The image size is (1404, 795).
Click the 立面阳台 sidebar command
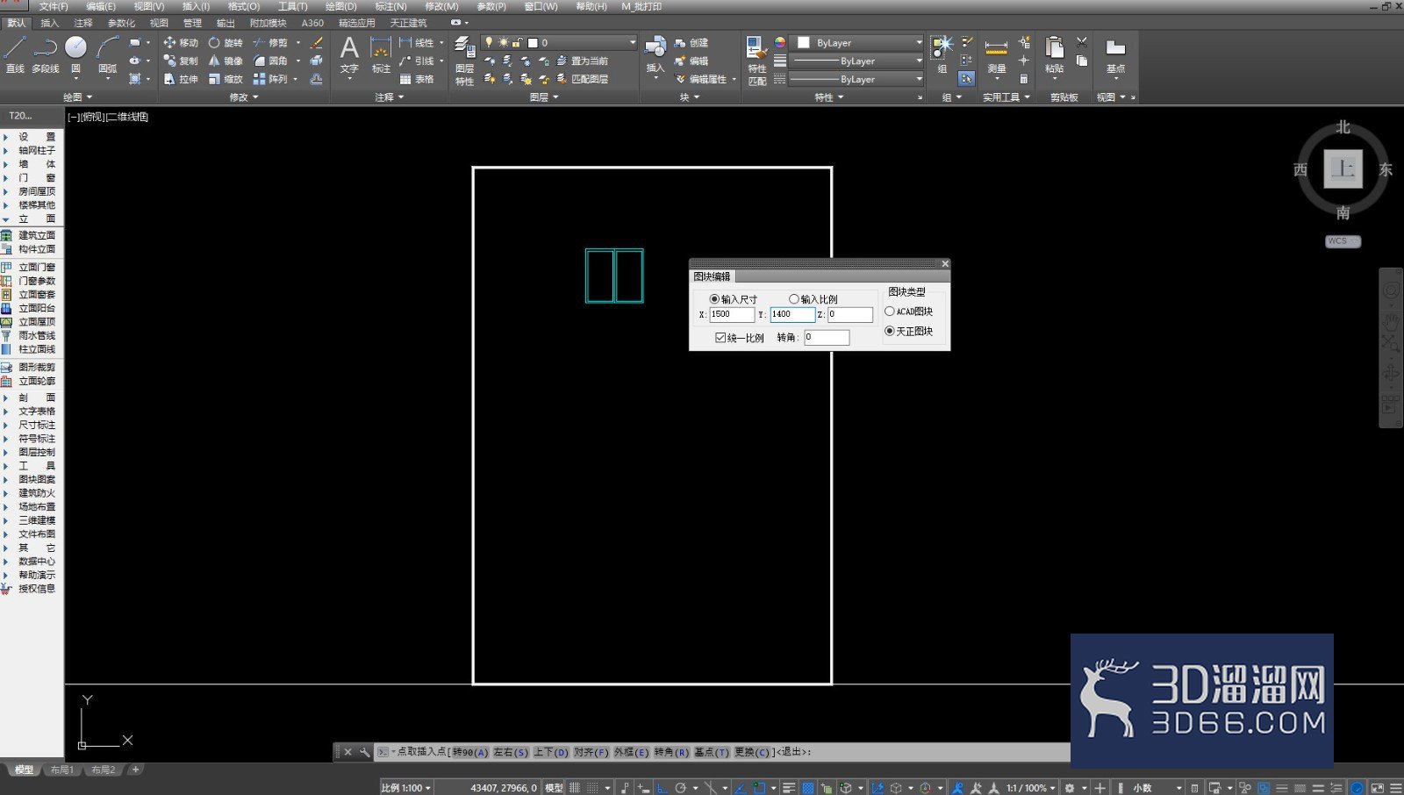(x=37, y=308)
